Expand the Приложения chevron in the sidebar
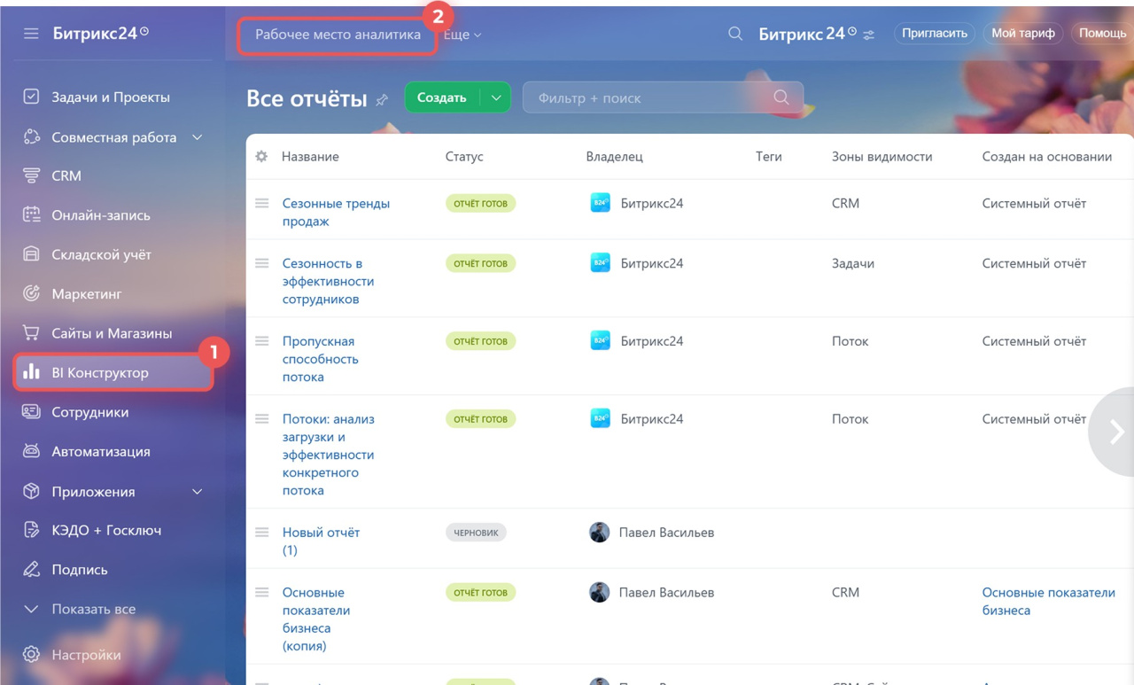This screenshot has width=1134, height=685. click(198, 492)
